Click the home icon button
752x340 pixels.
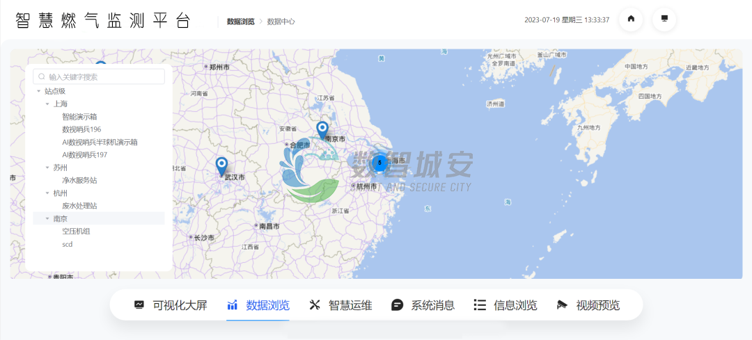[x=631, y=19]
